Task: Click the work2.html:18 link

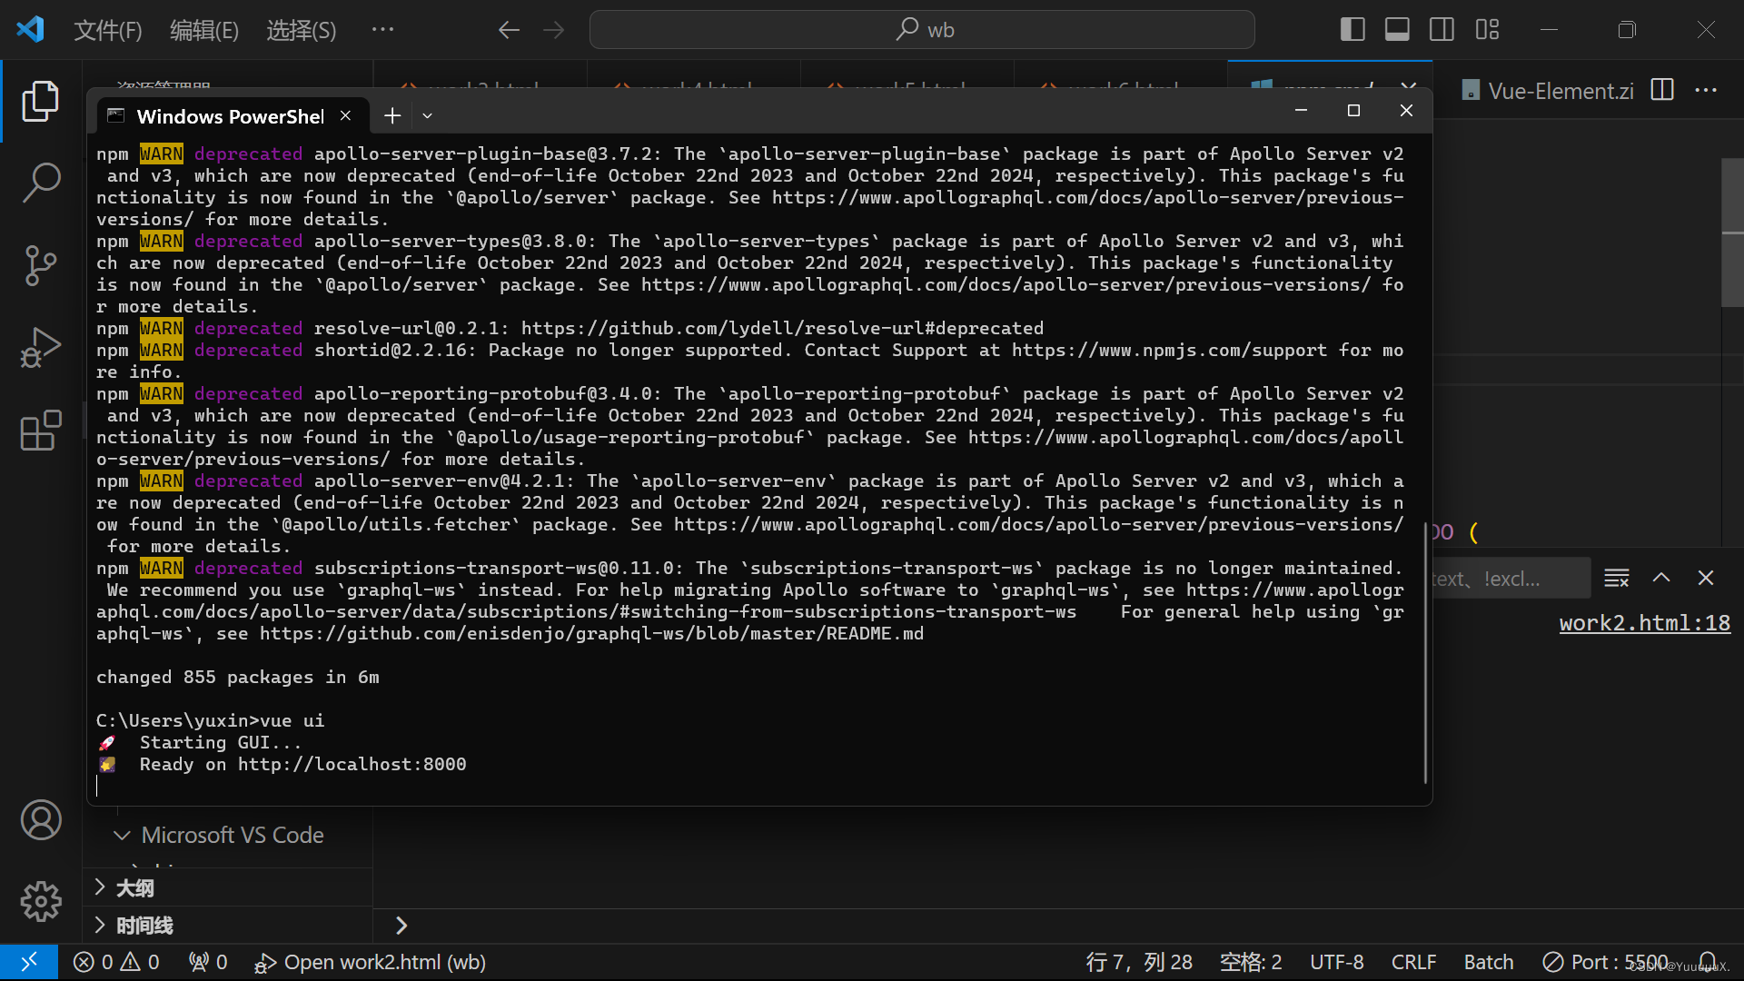Action: click(1644, 623)
